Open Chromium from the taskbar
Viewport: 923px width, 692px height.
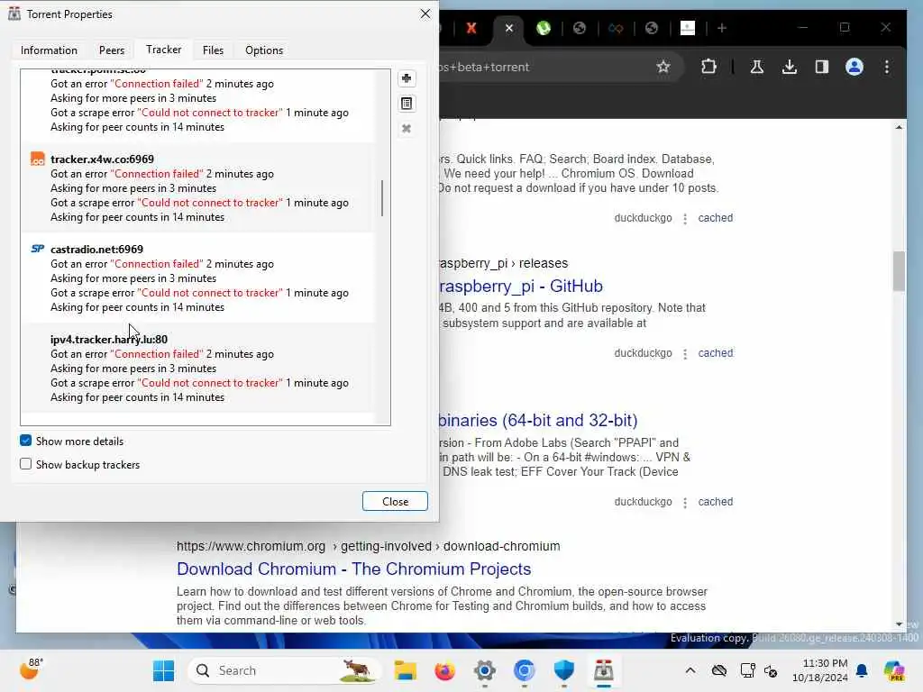pyautogui.click(x=524, y=670)
